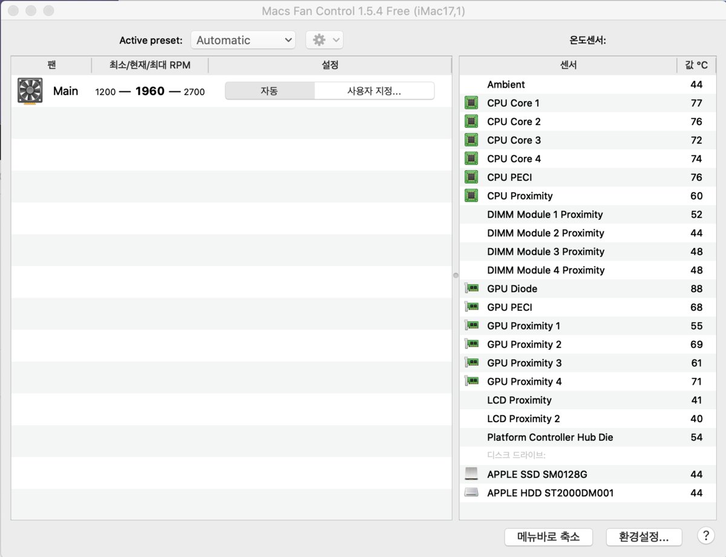Select 자동 fan control mode
This screenshot has height=557, width=726.
(270, 91)
